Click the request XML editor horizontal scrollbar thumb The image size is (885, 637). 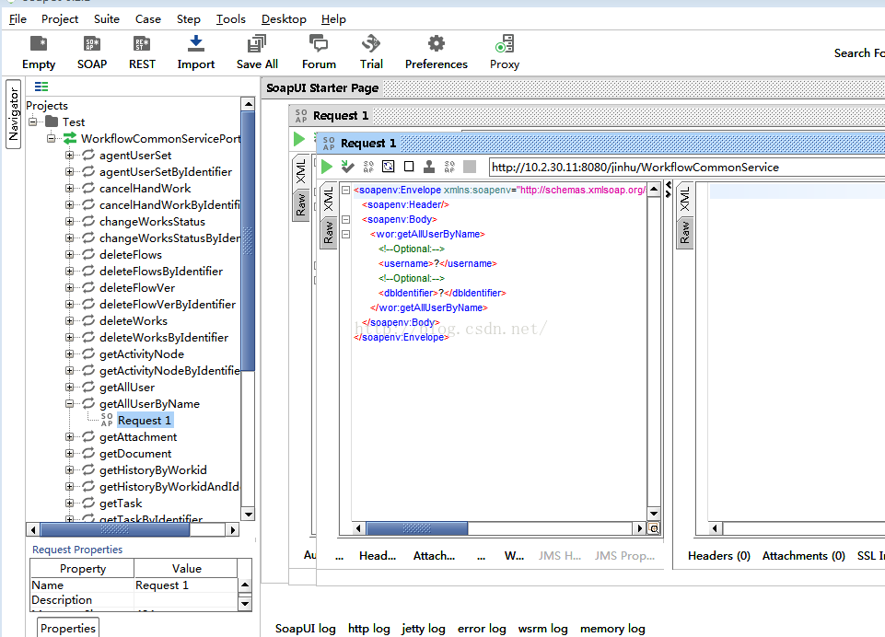point(417,528)
